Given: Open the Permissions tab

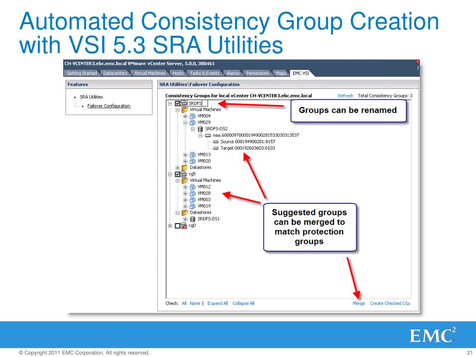Looking at the screenshot, I should (x=258, y=73).
